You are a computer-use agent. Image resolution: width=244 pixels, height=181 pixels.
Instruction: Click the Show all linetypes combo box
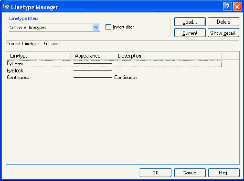[x=54, y=27]
